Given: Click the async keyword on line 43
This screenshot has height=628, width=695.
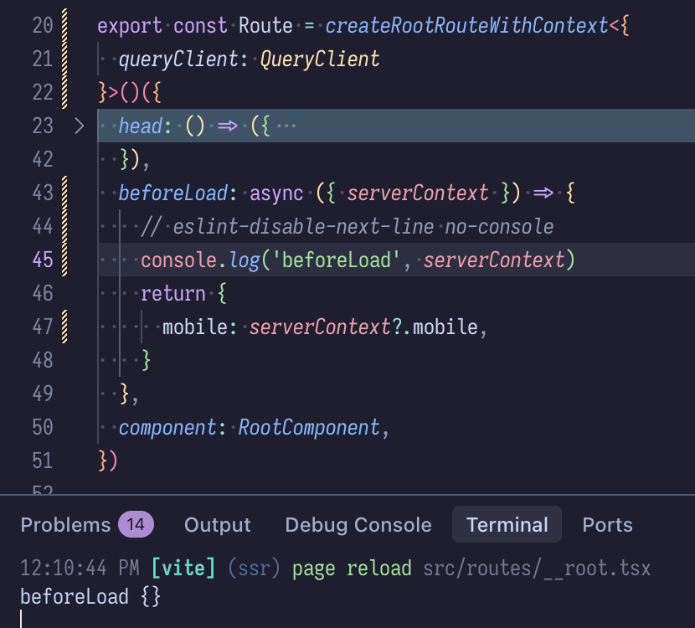Looking at the screenshot, I should coord(276,193).
